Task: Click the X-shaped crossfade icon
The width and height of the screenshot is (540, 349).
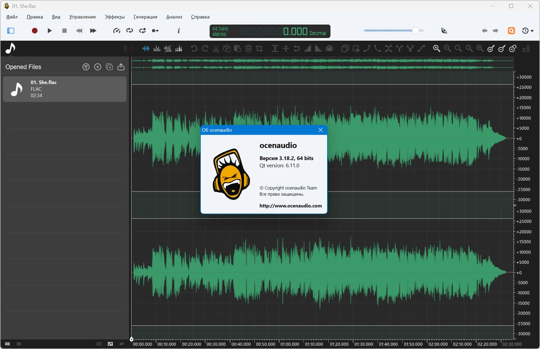Action: (388, 49)
